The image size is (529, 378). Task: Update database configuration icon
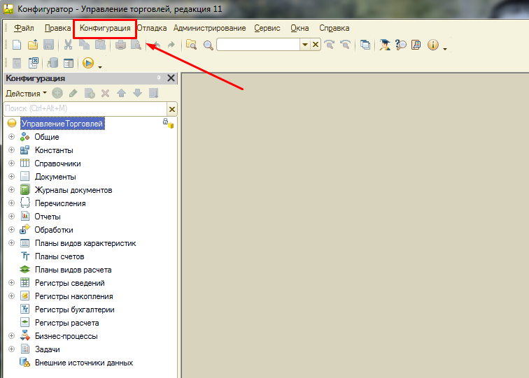coord(52,63)
